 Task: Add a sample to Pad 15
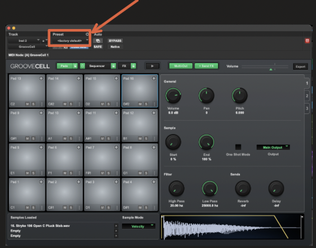[x=116, y=78]
